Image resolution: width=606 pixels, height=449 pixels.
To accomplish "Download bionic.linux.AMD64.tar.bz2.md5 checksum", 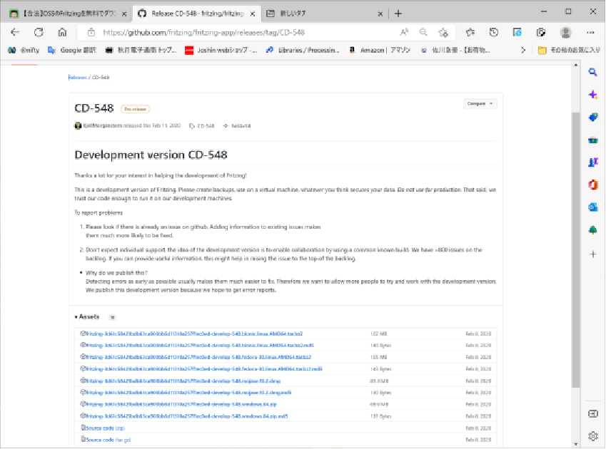I will point(199,345).
